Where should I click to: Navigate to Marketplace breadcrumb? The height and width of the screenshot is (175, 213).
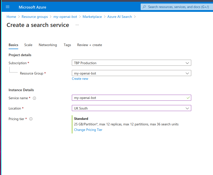tap(92, 17)
